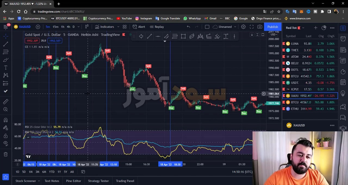348x185 pixels.
Task: Collapse the RSI indicator legend arrow
Action: [28, 137]
